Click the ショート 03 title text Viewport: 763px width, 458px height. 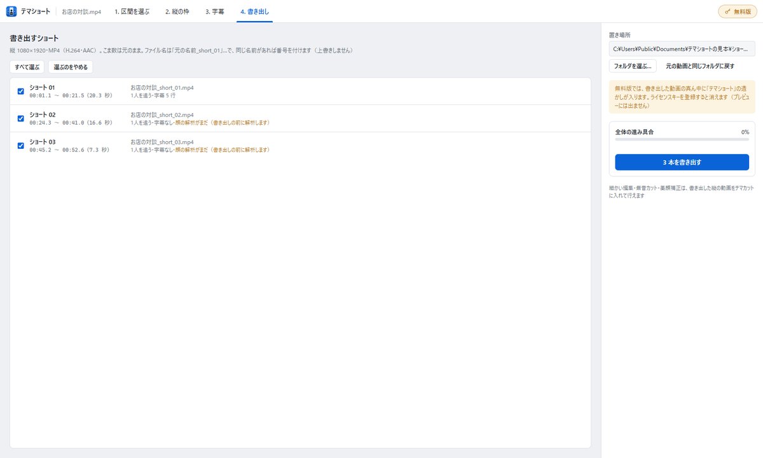[43, 142]
